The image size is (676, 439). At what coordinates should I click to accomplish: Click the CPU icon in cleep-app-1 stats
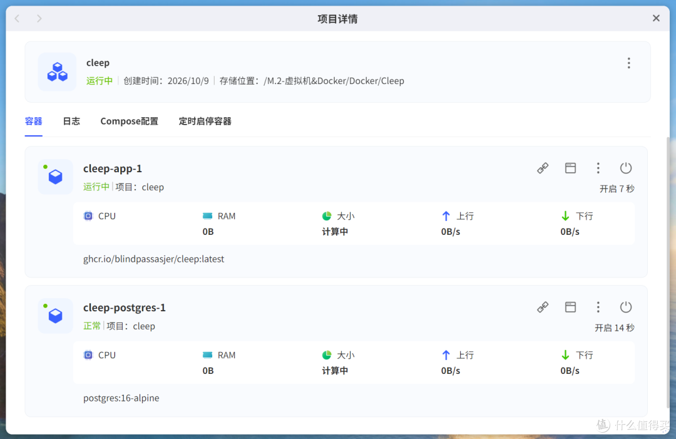[x=88, y=216]
